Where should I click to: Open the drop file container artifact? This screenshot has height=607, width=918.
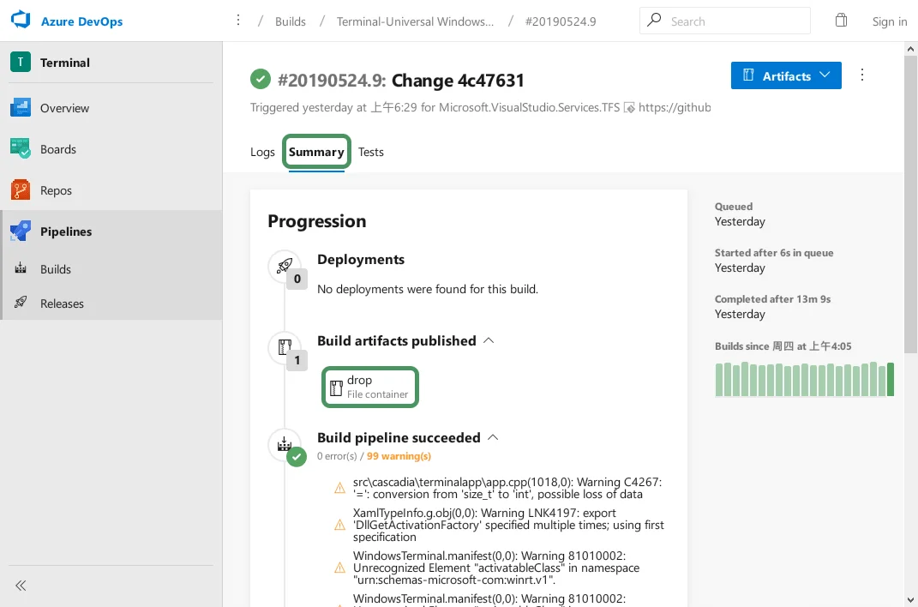click(370, 387)
